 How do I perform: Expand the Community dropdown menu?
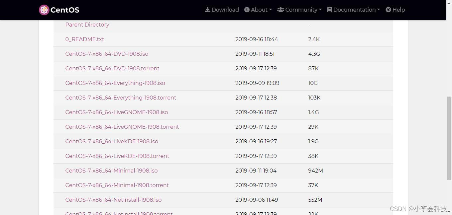click(299, 10)
